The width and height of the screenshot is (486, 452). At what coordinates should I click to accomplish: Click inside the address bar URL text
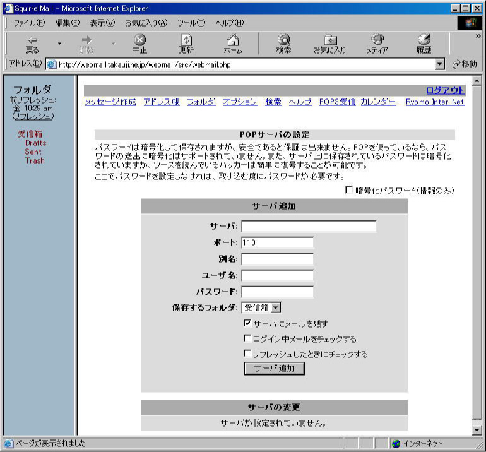(x=145, y=65)
